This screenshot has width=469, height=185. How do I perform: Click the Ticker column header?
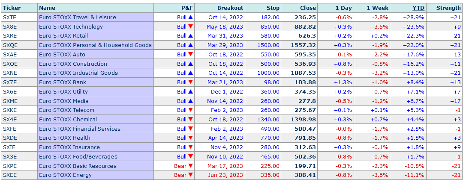12,8
